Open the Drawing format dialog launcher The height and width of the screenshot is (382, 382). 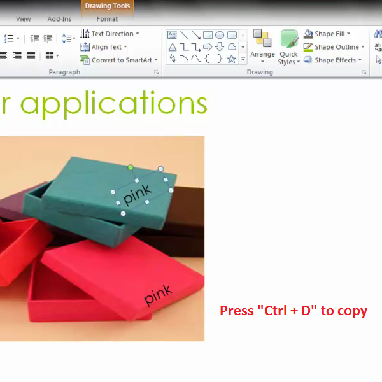(364, 73)
